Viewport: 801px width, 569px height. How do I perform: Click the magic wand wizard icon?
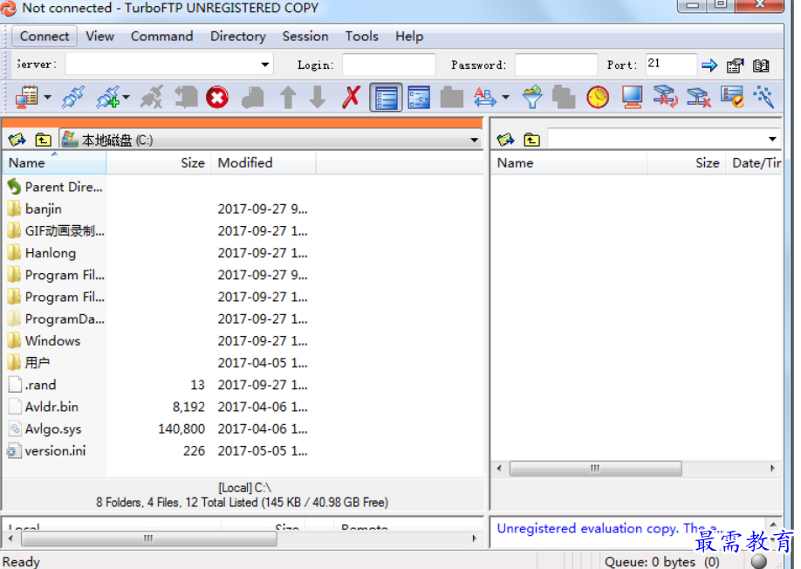click(x=763, y=97)
